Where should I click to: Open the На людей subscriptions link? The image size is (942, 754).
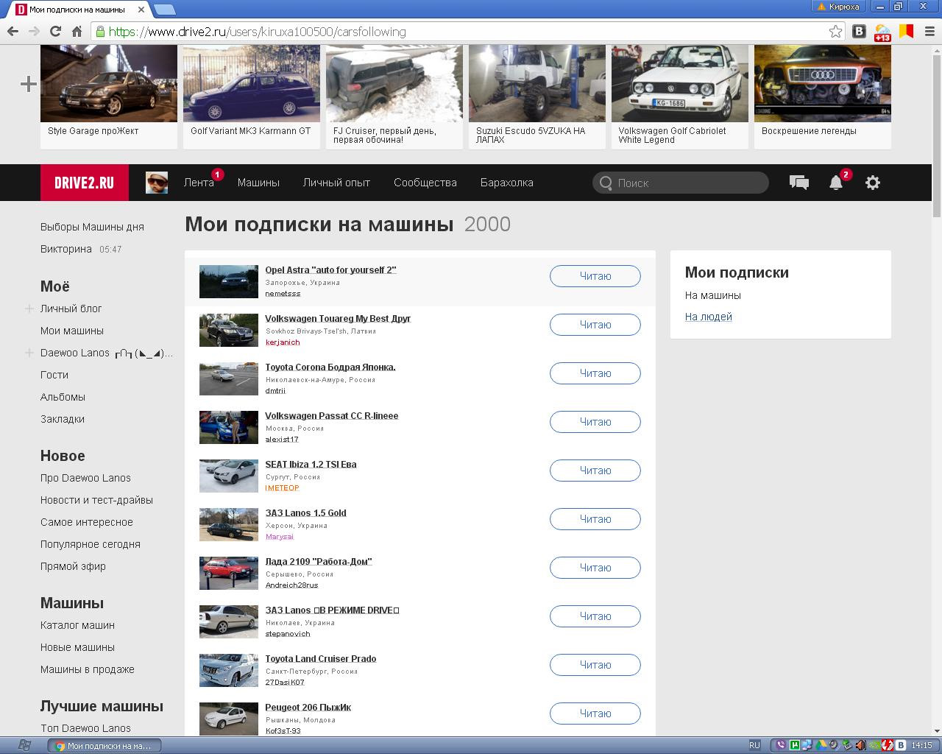[x=709, y=317]
